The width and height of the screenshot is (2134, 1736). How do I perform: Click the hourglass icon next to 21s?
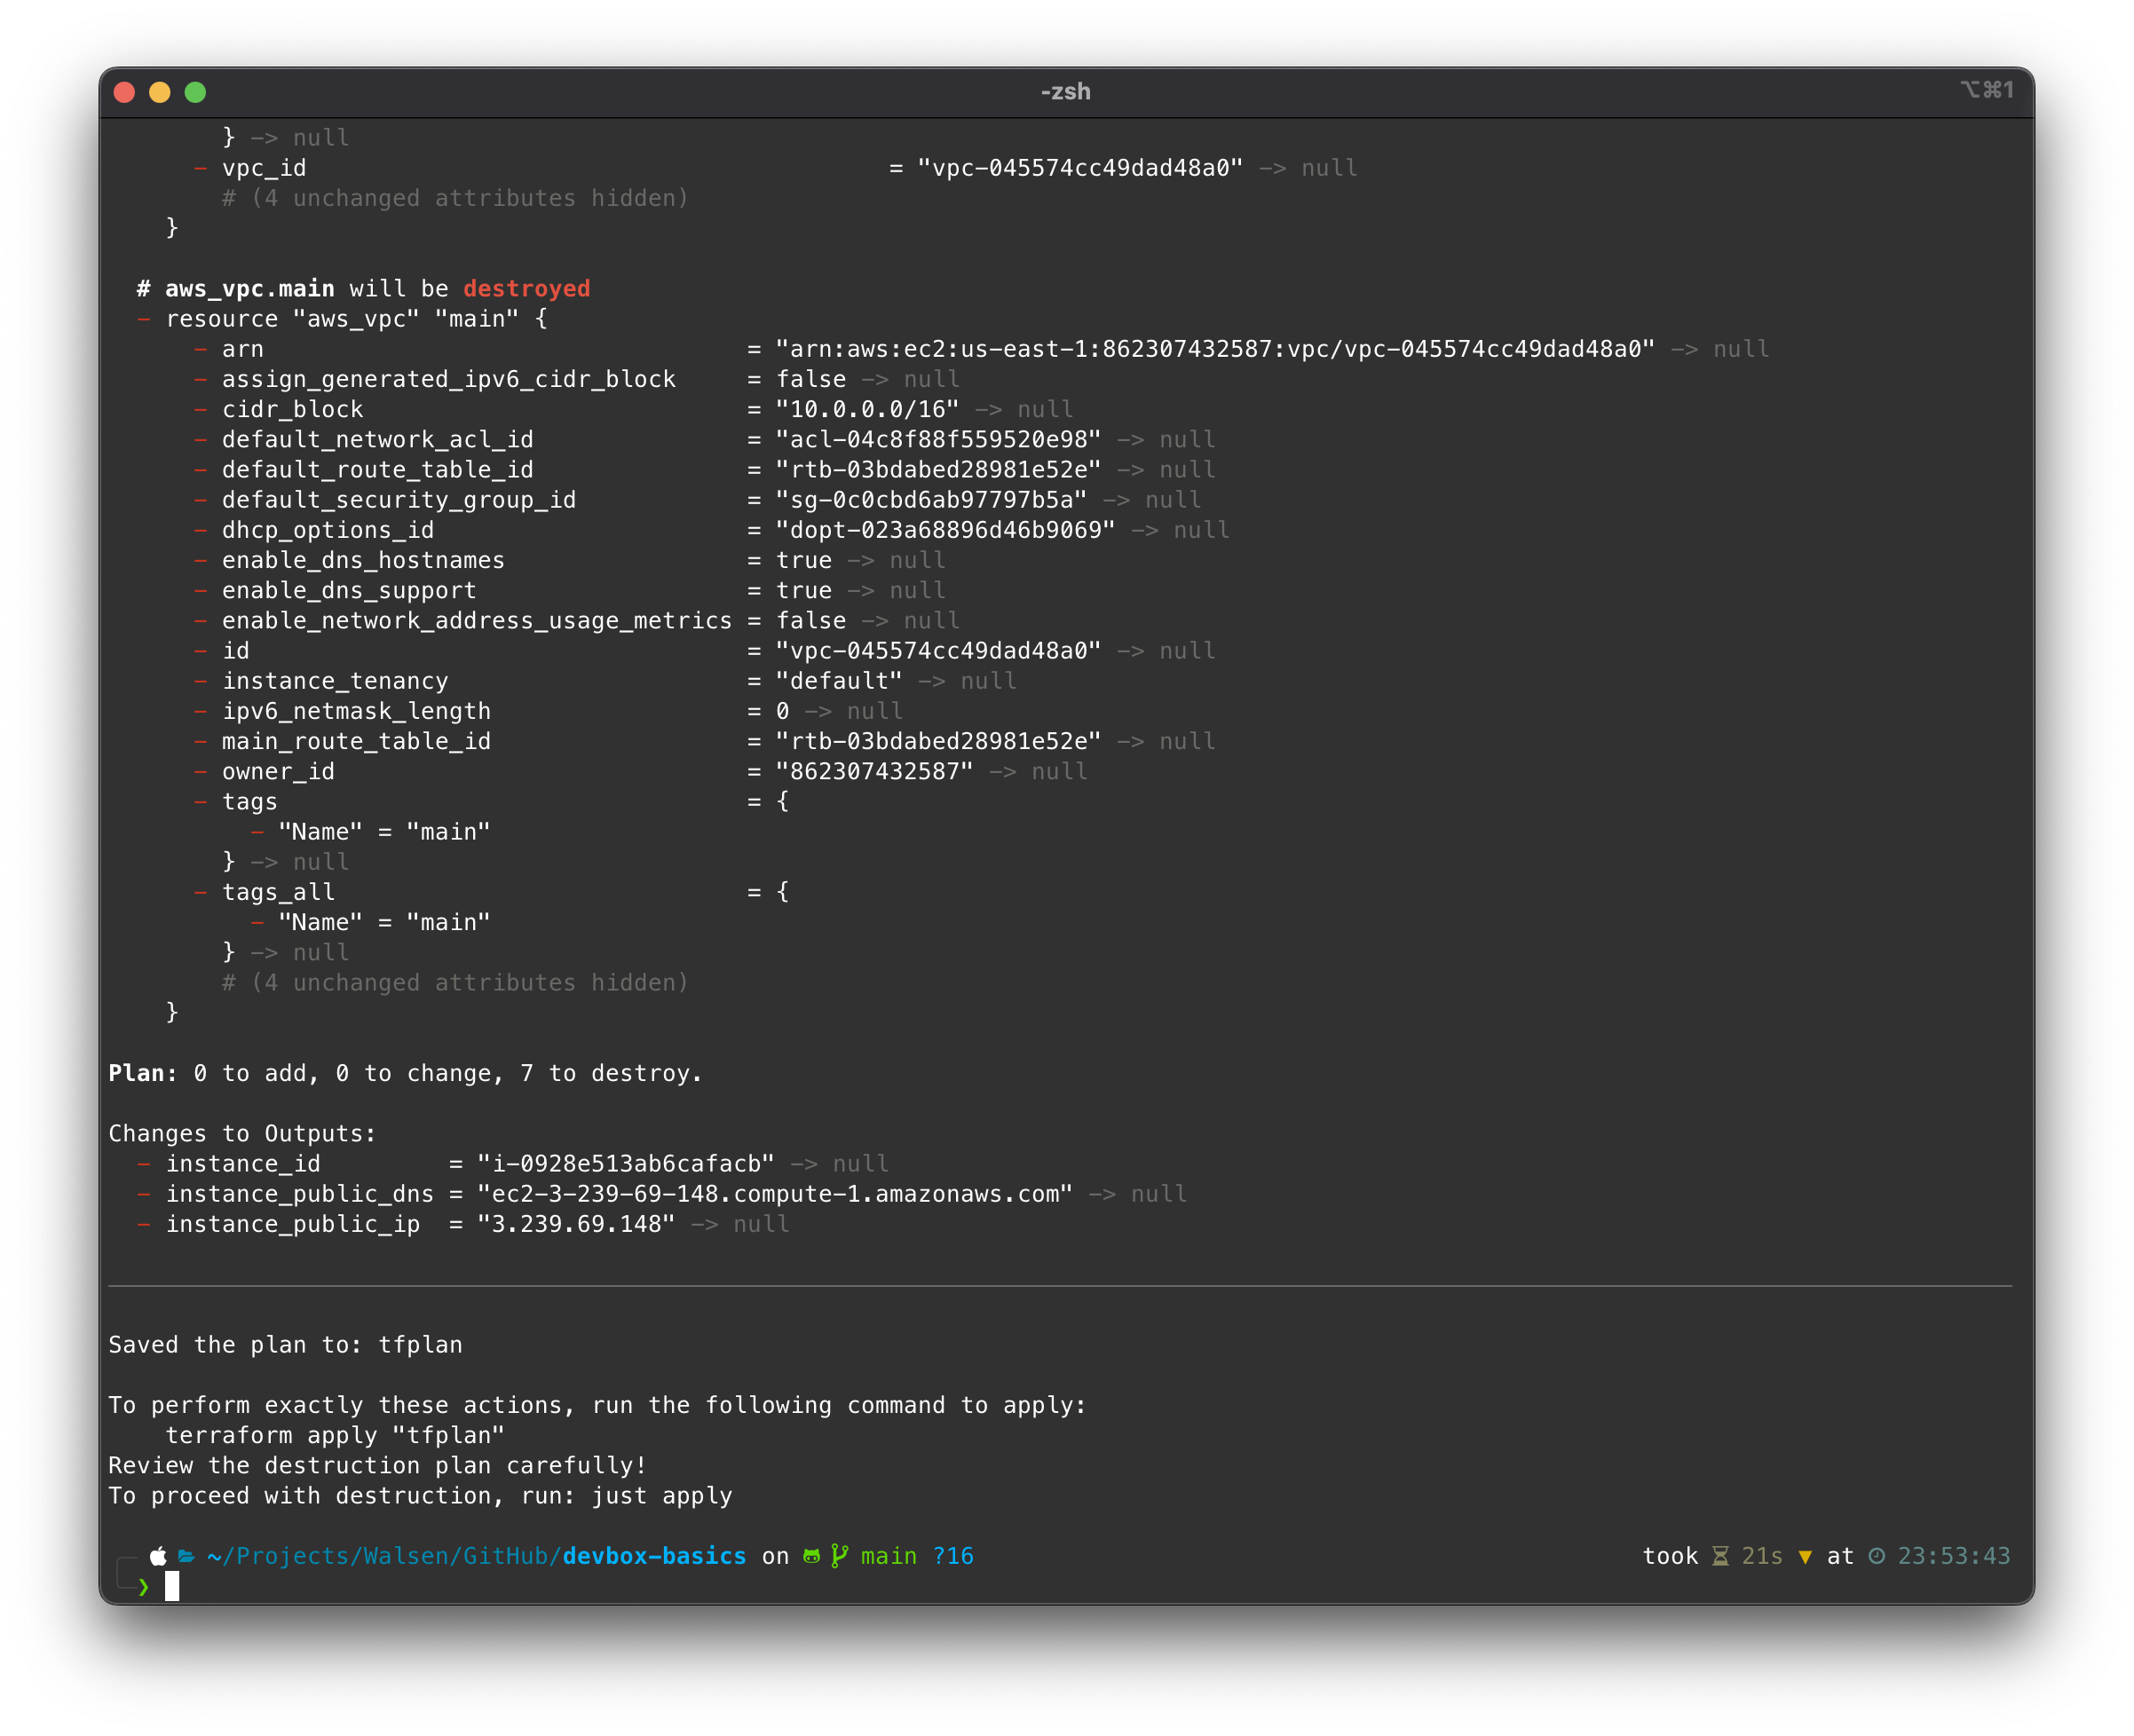(x=1720, y=1556)
